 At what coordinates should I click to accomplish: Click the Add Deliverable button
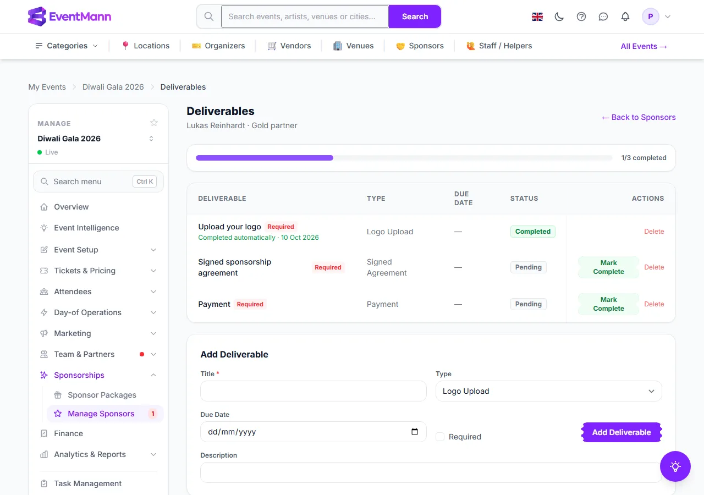click(x=621, y=432)
